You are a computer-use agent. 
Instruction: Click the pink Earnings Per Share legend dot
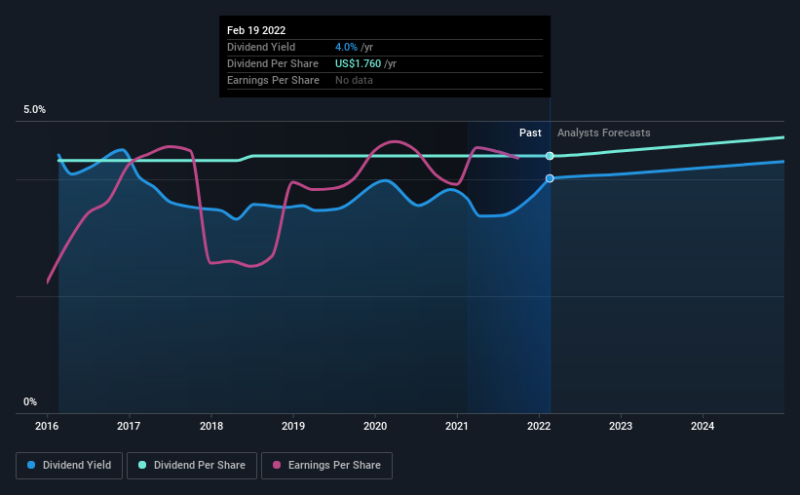coord(277,465)
